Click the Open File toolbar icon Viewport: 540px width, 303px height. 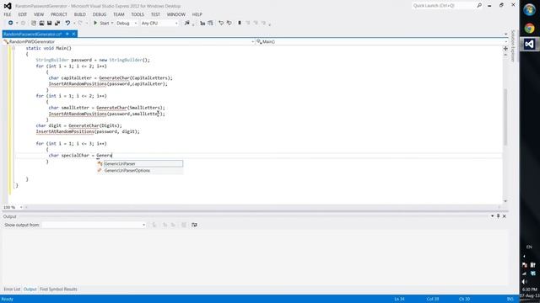tap(41, 23)
